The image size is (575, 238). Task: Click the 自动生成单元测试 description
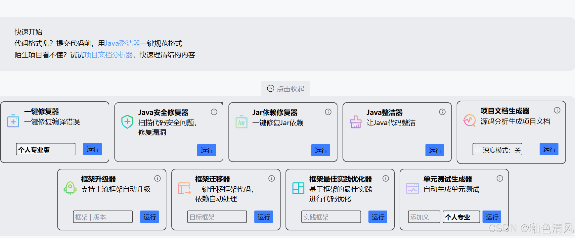451,189
